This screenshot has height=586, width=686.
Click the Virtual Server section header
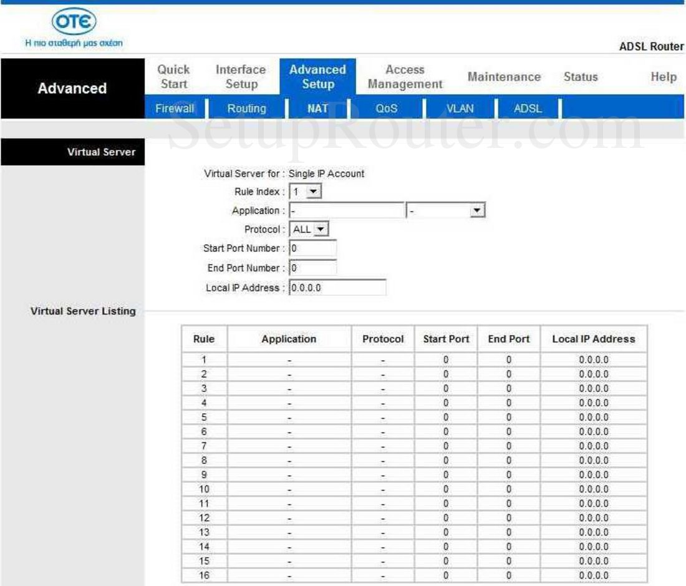click(72, 152)
